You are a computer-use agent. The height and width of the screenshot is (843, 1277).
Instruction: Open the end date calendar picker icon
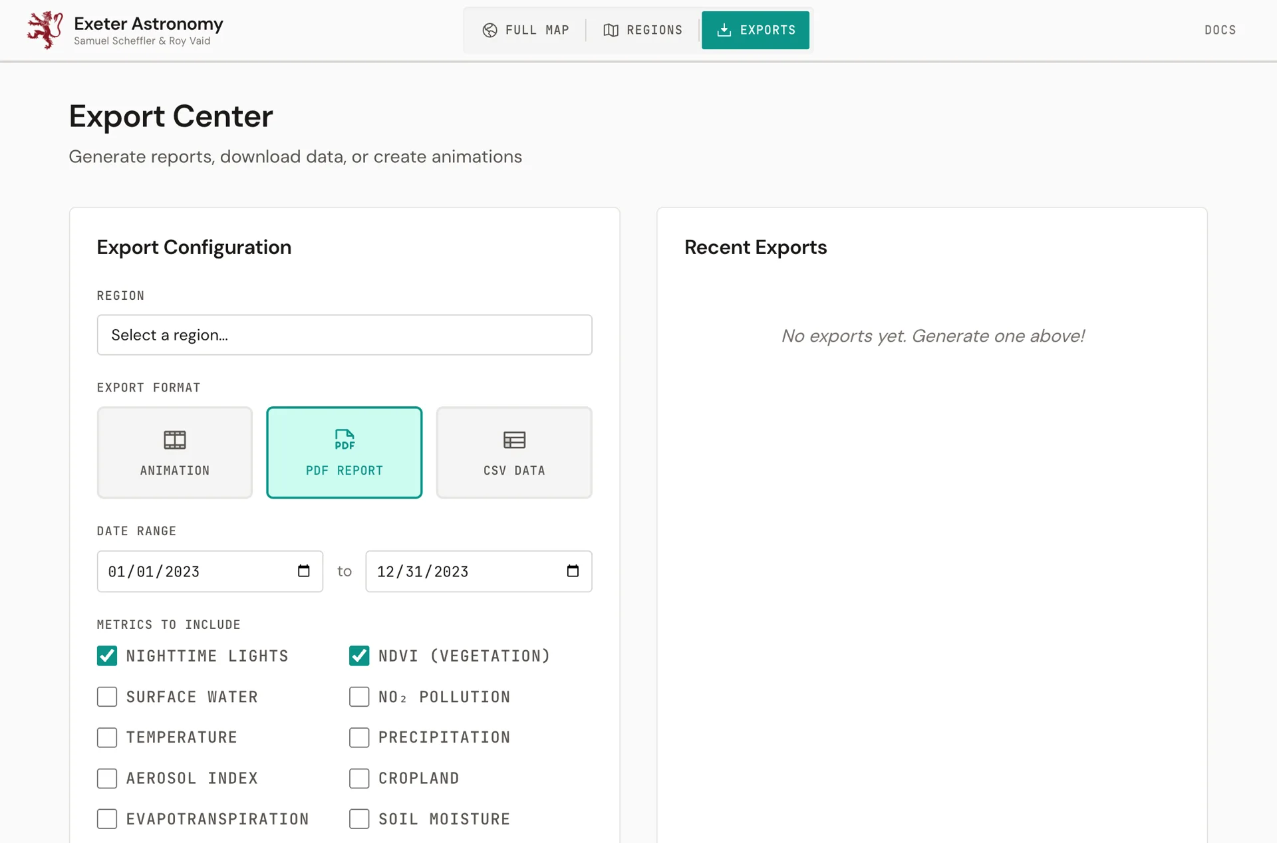coord(573,571)
